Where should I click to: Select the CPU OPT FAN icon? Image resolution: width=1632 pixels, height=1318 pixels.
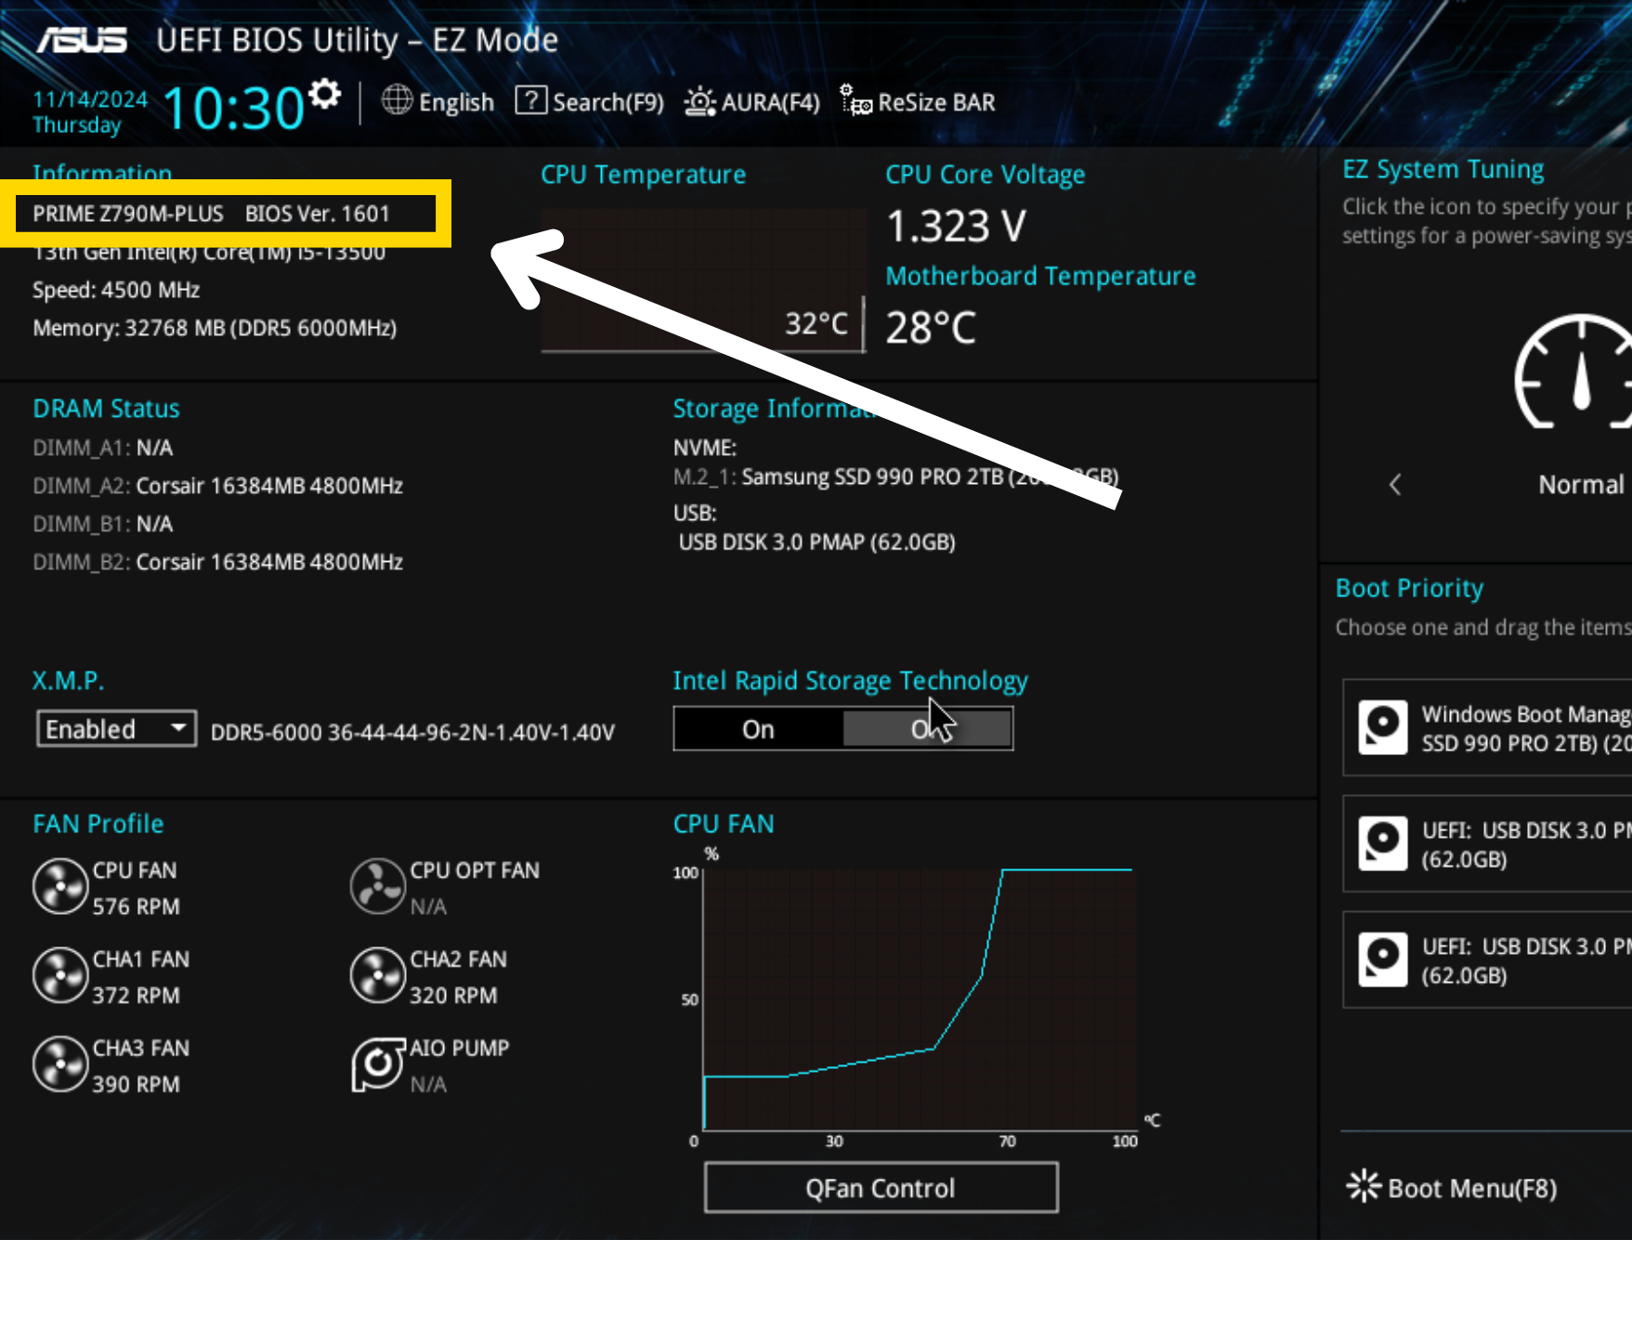pyautogui.click(x=377, y=887)
